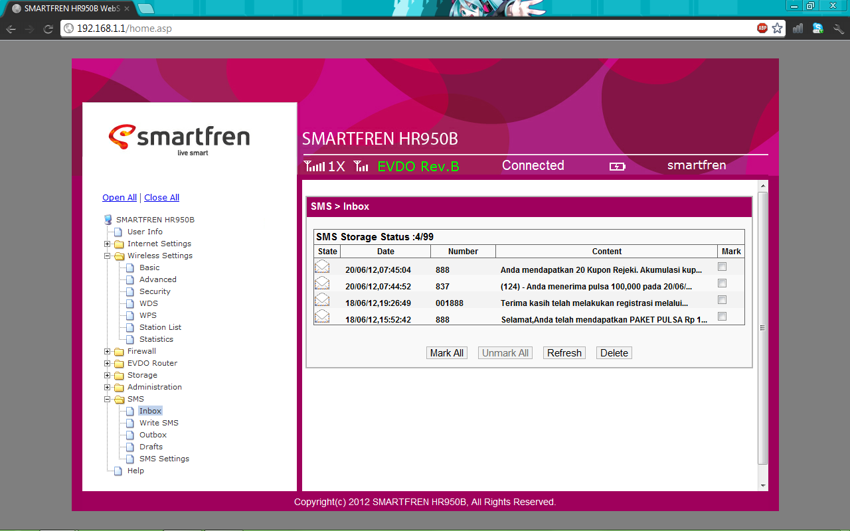Click the Storage folder icon

[119, 375]
